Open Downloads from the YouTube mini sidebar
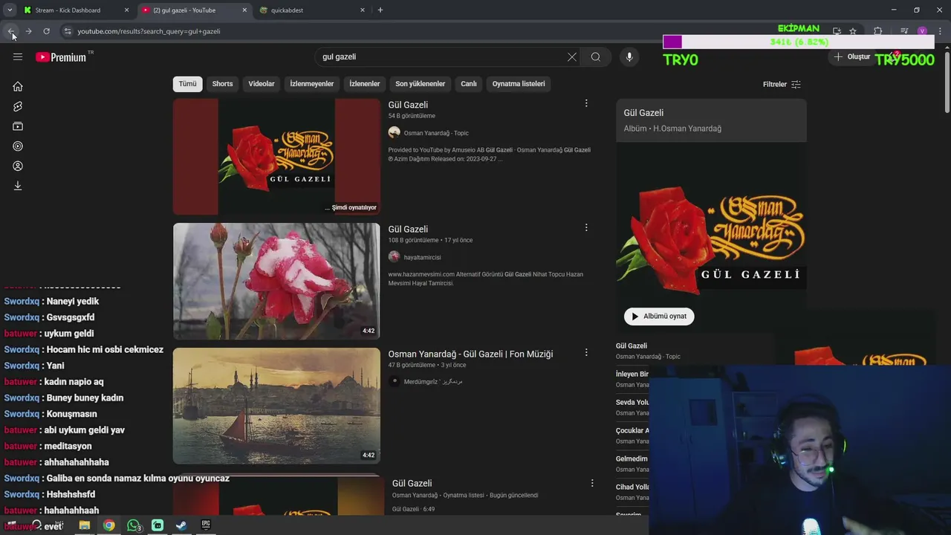 [x=18, y=186]
